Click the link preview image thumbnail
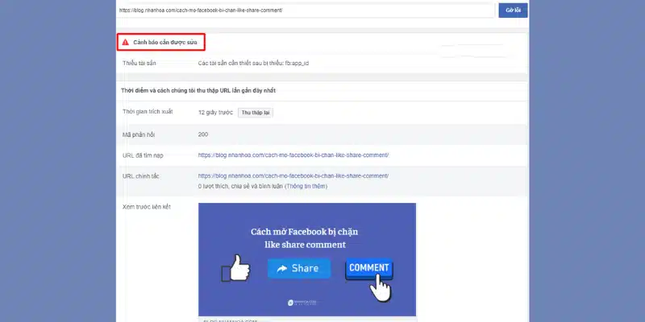This screenshot has width=645, height=322. pyautogui.click(x=307, y=259)
